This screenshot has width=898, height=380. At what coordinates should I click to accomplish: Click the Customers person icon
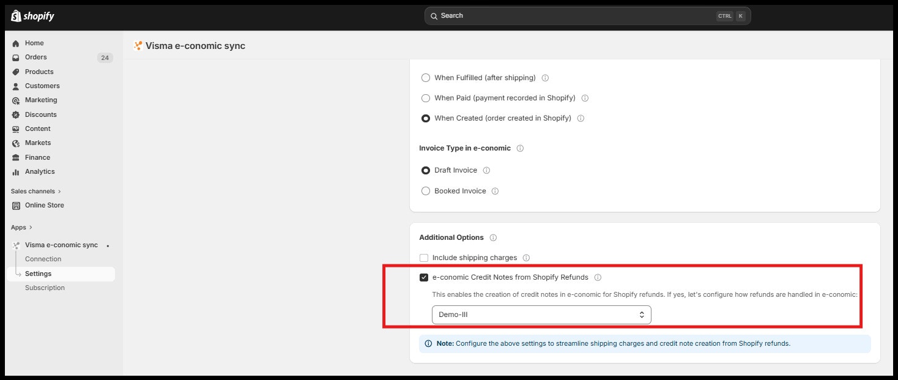[x=16, y=86]
